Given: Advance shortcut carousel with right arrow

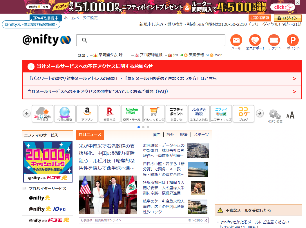Looking at the screenshot, I should point(260,113).
